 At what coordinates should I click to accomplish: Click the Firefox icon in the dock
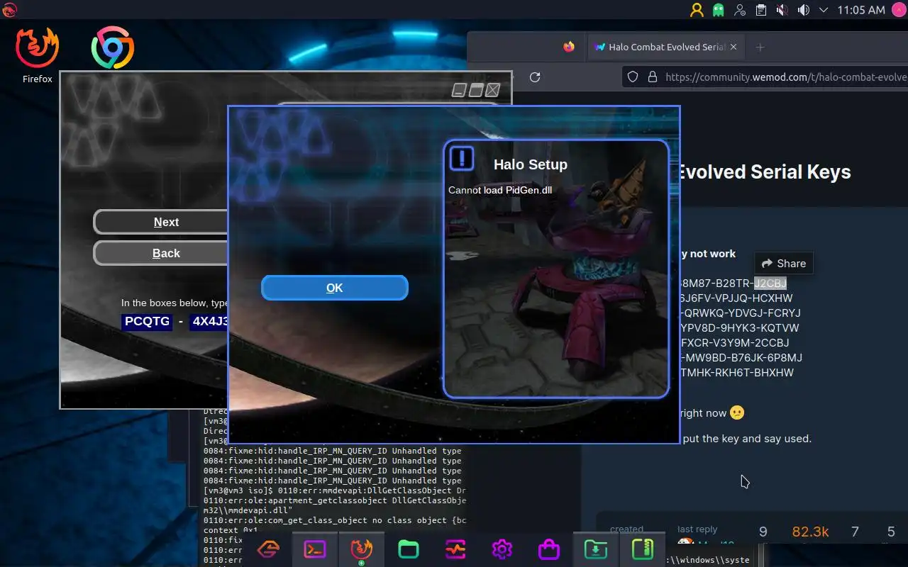(x=362, y=549)
